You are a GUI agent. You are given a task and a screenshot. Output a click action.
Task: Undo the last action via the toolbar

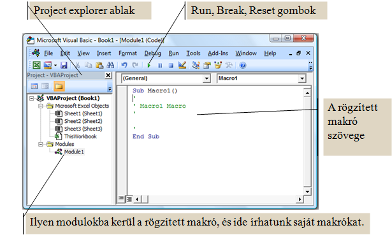[124, 65]
